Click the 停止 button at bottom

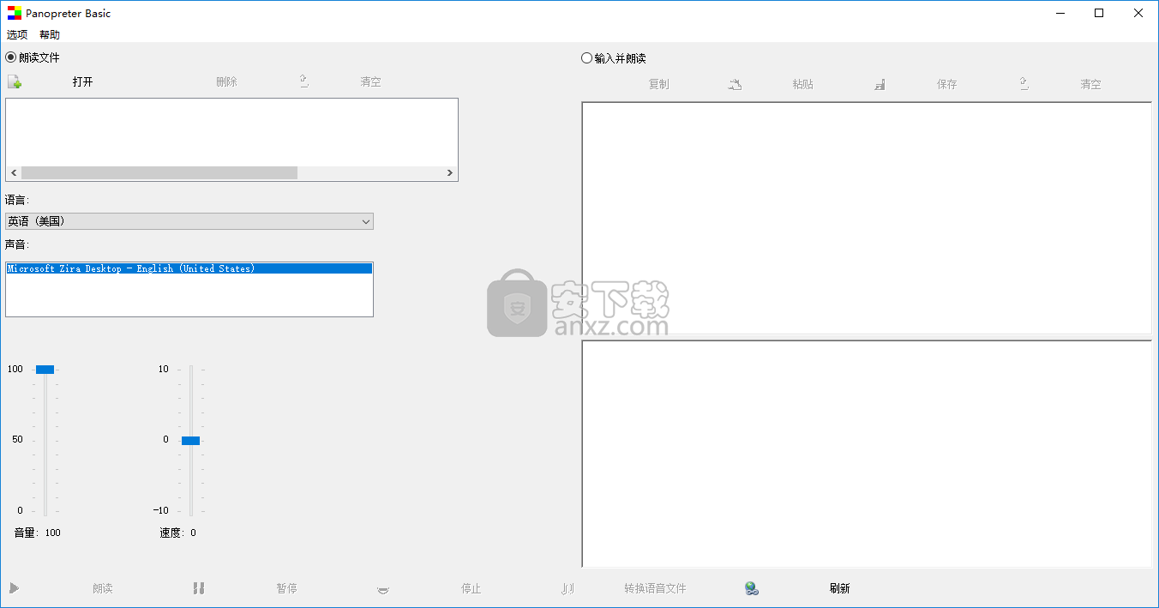pos(471,588)
